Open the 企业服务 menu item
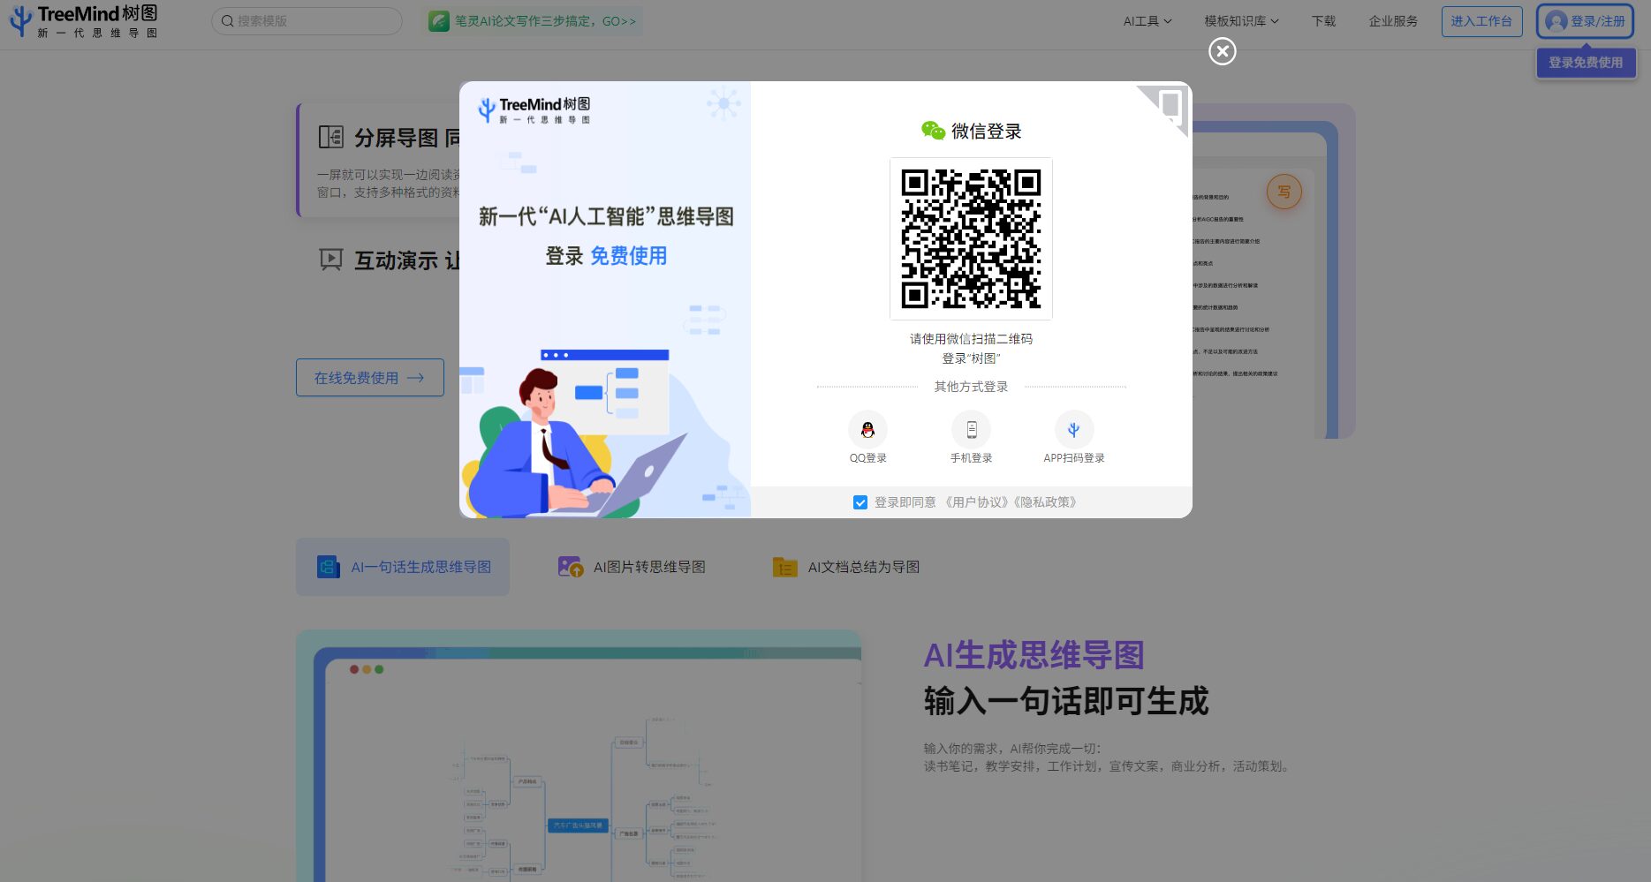Image resolution: width=1651 pixels, height=882 pixels. coord(1392,21)
